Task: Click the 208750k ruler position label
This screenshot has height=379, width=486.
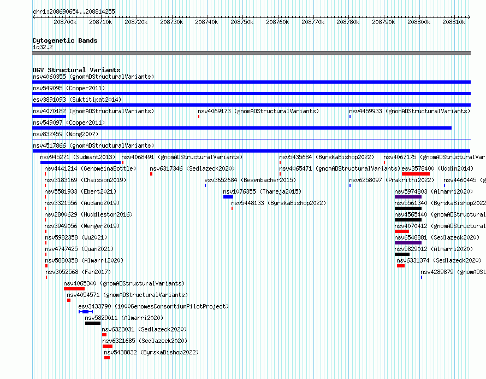Action: pyautogui.click(x=242, y=22)
